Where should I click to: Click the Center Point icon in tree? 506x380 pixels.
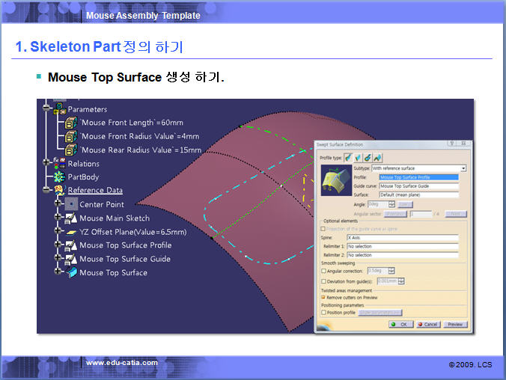[x=71, y=204]
